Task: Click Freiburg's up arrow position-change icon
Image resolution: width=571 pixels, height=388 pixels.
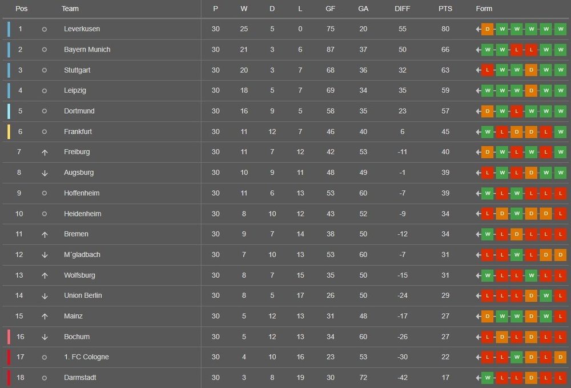Action: point(45,152)
